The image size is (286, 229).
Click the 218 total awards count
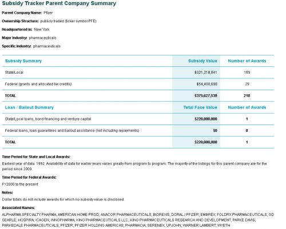[x=247, y=96]
